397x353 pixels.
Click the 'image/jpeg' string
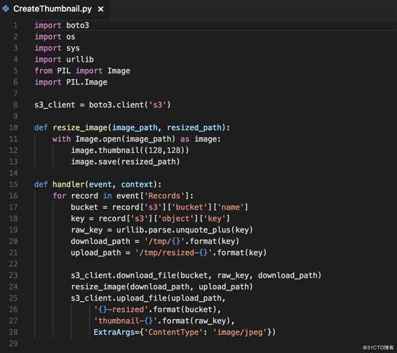[x=240, y=332]
